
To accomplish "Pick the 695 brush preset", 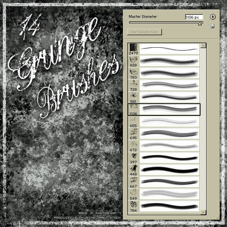I will pos(164,134).
